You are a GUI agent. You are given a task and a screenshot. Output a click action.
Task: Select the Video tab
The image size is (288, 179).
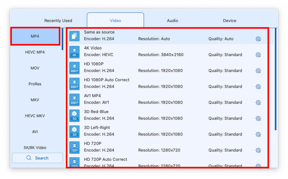coord(115,21)
